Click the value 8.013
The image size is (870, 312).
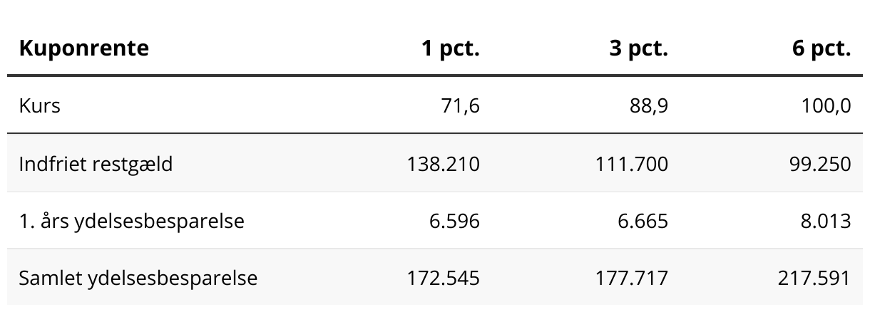tap(825, 221)
